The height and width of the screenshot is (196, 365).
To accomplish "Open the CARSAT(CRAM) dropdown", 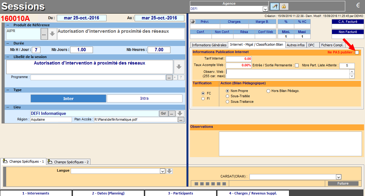I will pyautogui.click(x=338, y=177).
